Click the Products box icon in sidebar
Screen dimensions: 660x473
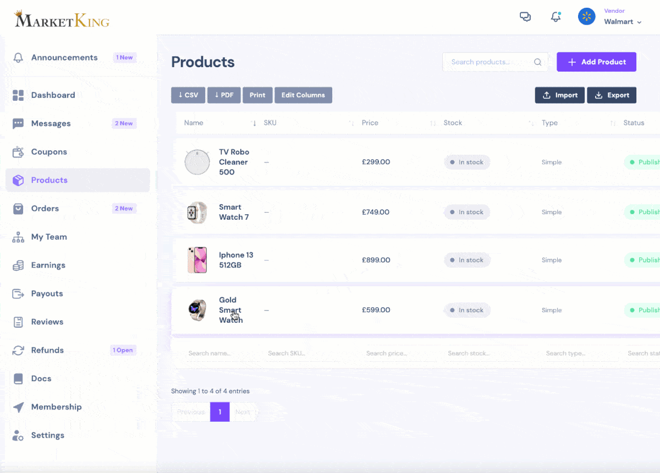pos(18,180)
